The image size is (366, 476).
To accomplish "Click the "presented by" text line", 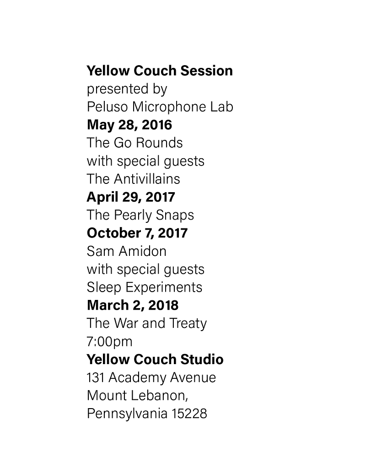I will point(127,89).
